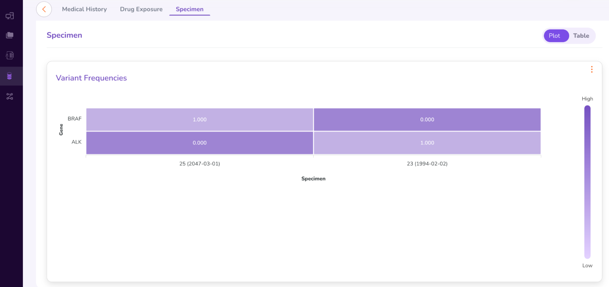Click the 23 (1994-02-02) specimen axis label
This screenshot has width=609, height=287.
coord(427,164)
